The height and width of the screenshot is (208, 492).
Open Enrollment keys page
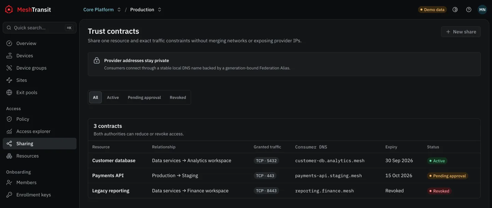40,195
